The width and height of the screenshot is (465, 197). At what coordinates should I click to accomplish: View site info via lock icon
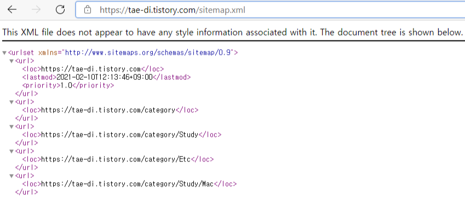[x=87, y=10]
